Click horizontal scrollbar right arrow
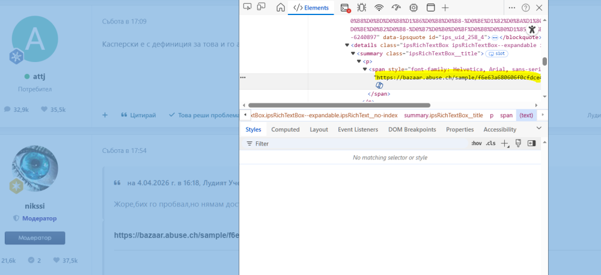This screenshot has width=601, height=275. pos(537,105)
